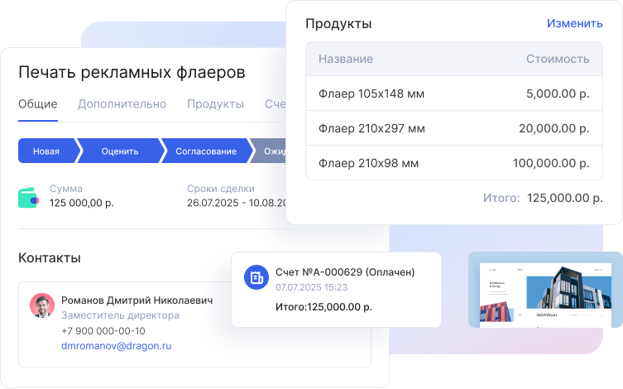Click the contact name Романов Дмитрий Николаевич

137,300
